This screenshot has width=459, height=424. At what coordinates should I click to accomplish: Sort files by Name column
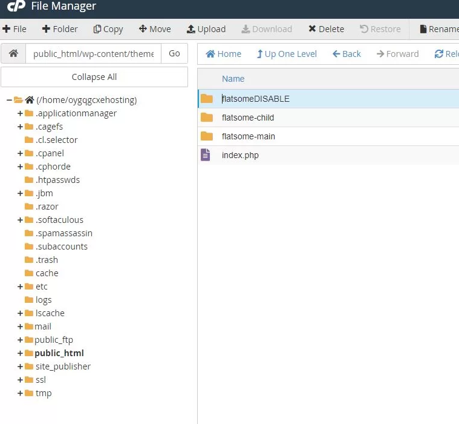(233, 79)
